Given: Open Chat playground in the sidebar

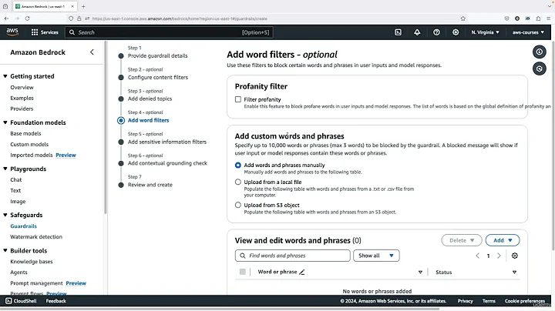Looking at the screenshot, I should 16,180.
